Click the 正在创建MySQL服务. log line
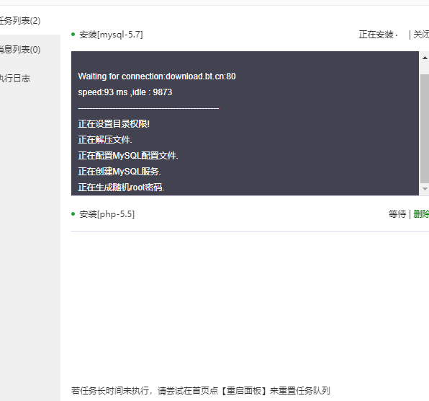The height and width of the screenshot is (401, 429). tap(119, 172)
